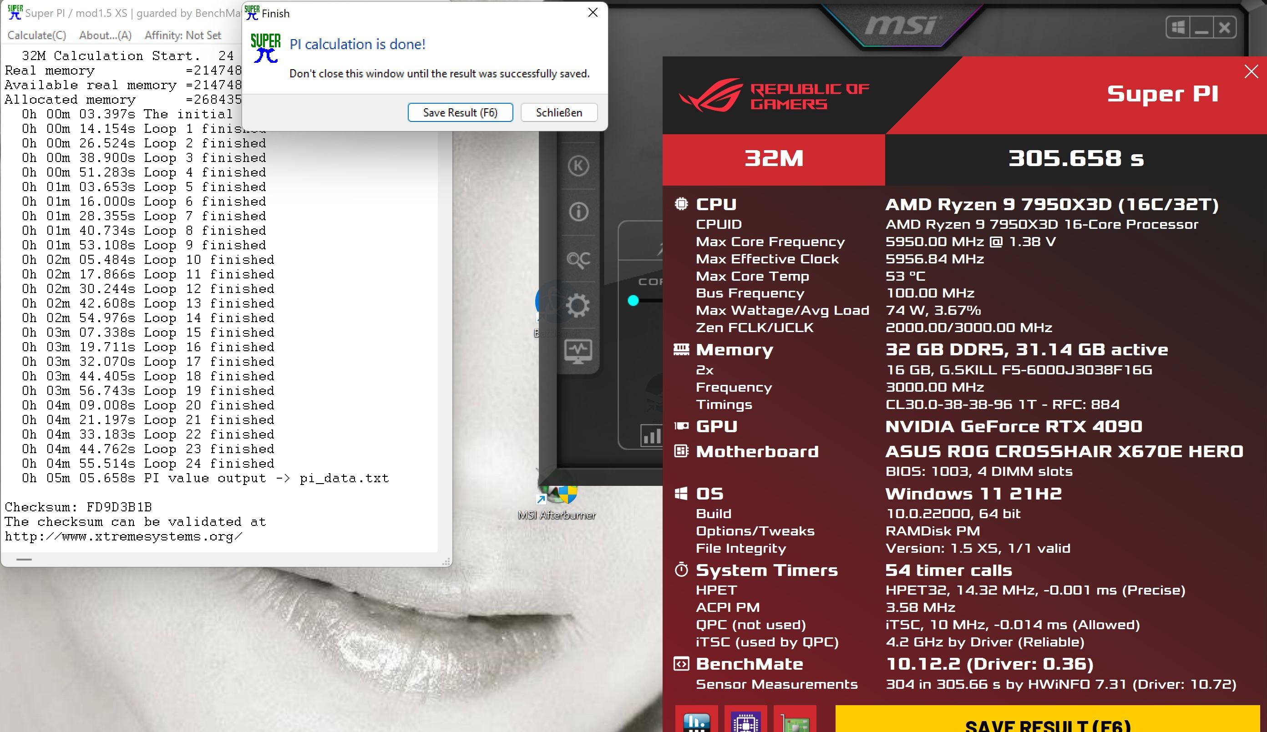Click the Super PI panel title
This screenshot has height=732, width=1267.
point(1162,95)
